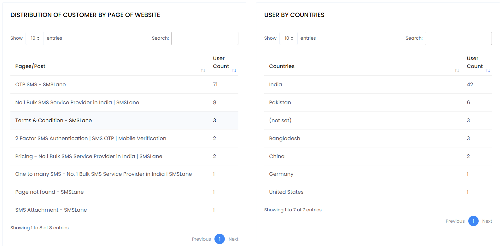Go to Previous page in pages table
The width and height of the screenshot is (502, 246).
pyautogui.click(x=201, y=239)
